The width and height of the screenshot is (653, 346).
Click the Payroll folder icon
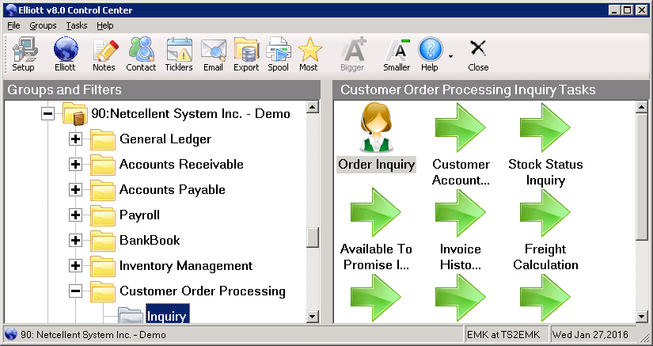coord(102,216)
